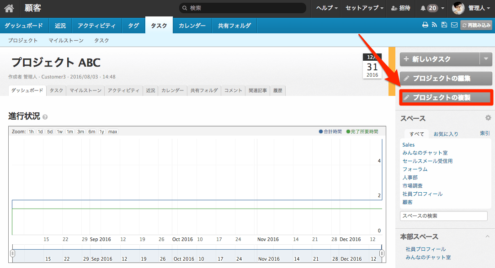The height and width of the screenshot is (268, 495).
Task: Click the 顧客 space title in header
Action: (x=33, y=8)
